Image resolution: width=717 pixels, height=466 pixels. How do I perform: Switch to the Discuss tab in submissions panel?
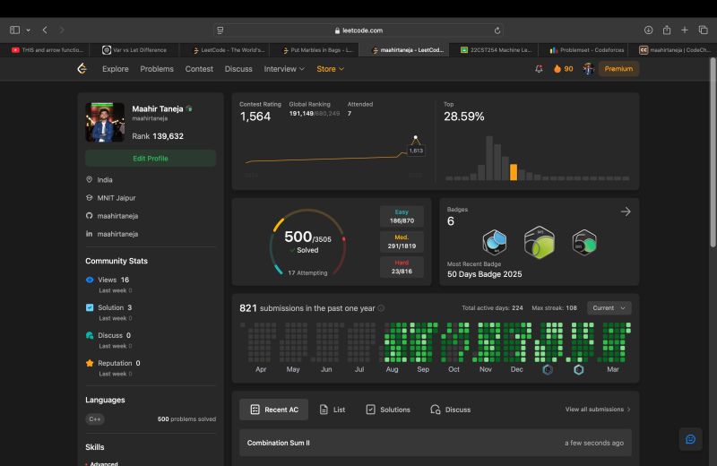pyautogui.click(x=451, y=410)
